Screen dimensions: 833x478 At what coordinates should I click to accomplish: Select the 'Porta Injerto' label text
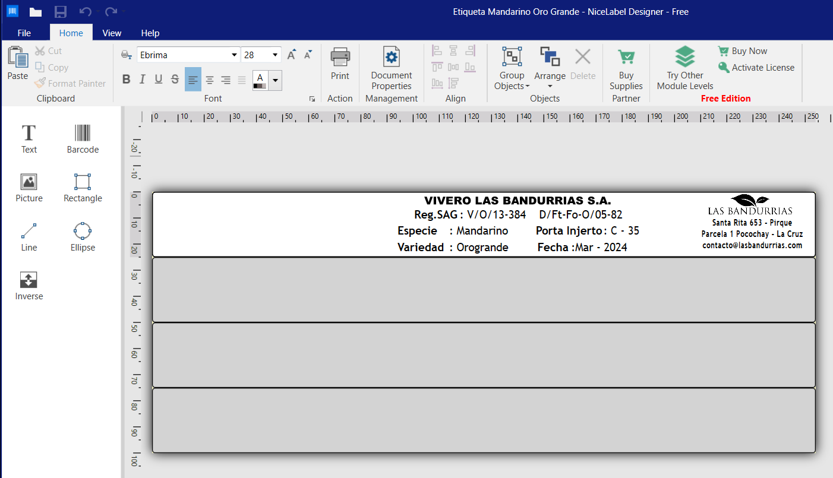569,231
